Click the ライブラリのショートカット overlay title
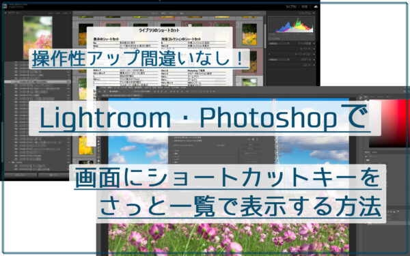The height and width of the screenshot is (256, 410). point(159,31)
